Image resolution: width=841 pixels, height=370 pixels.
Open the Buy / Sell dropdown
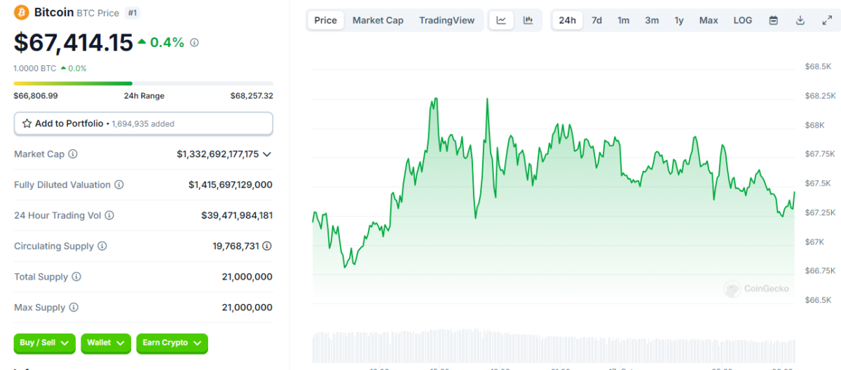[x=45, y=343]
